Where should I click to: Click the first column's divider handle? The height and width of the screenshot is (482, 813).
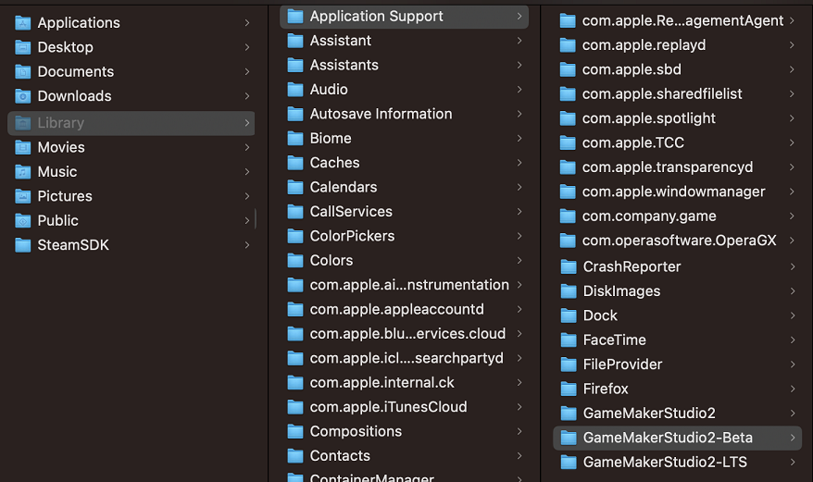coord(256,218)
